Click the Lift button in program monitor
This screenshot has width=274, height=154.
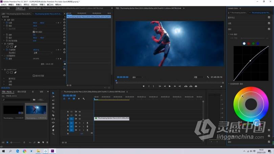[186, 86]
